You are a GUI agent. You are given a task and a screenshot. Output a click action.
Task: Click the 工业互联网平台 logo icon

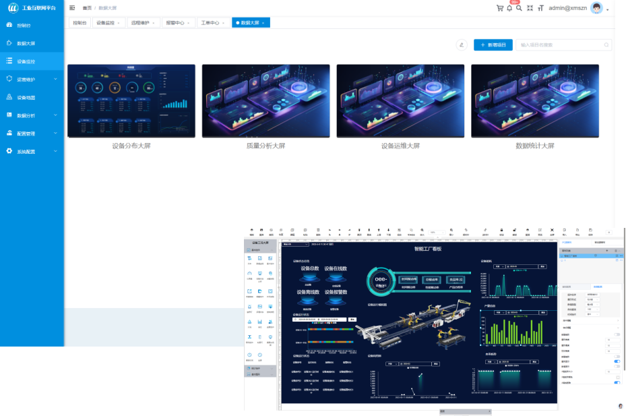tap(12, 8)
